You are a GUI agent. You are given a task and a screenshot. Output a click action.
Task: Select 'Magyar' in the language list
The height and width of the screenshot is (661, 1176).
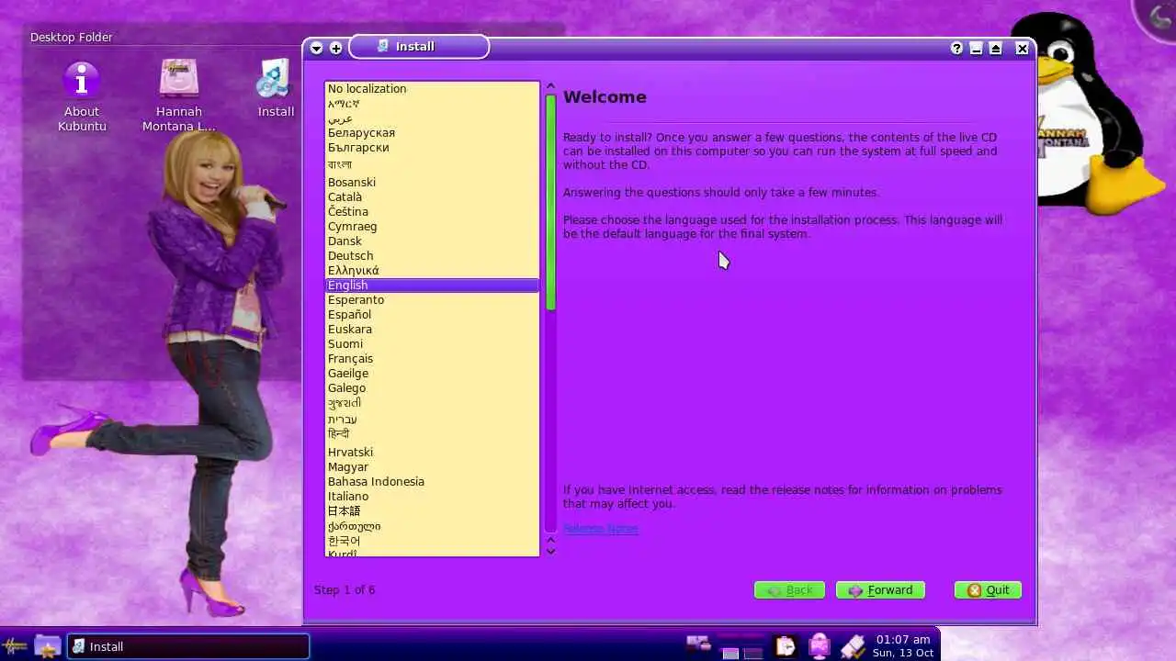pyautogui.click(x=432, y=467)
